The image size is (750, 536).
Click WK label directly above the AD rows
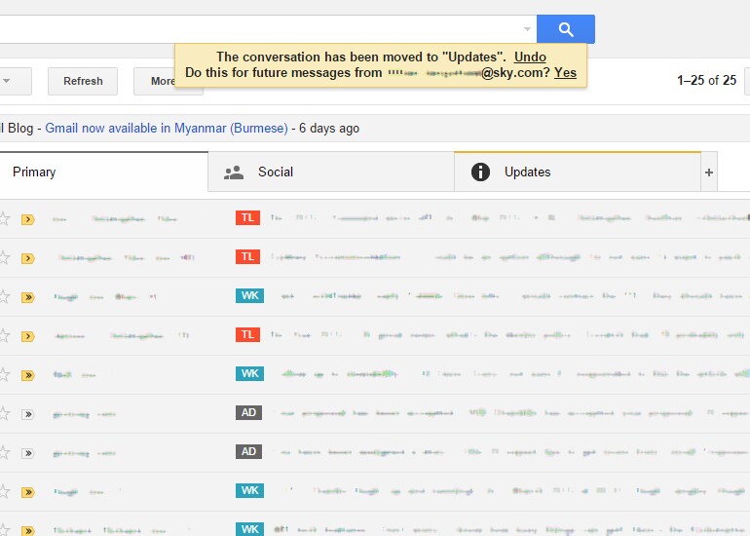tap(249, 374)
